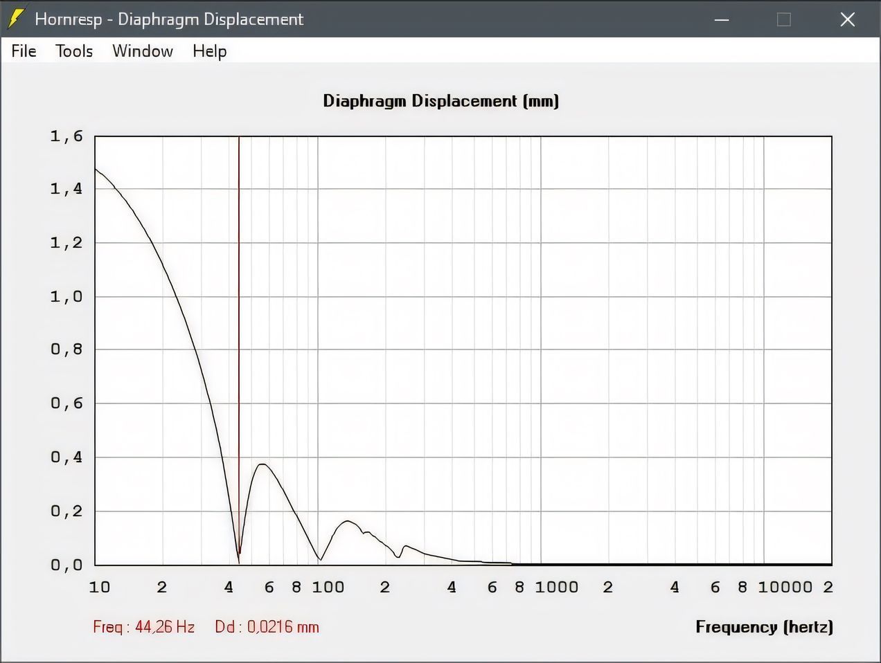Maximize the Diaphragm Displacement window
This screenshot has height=663, width=881.
click(784, 19)
